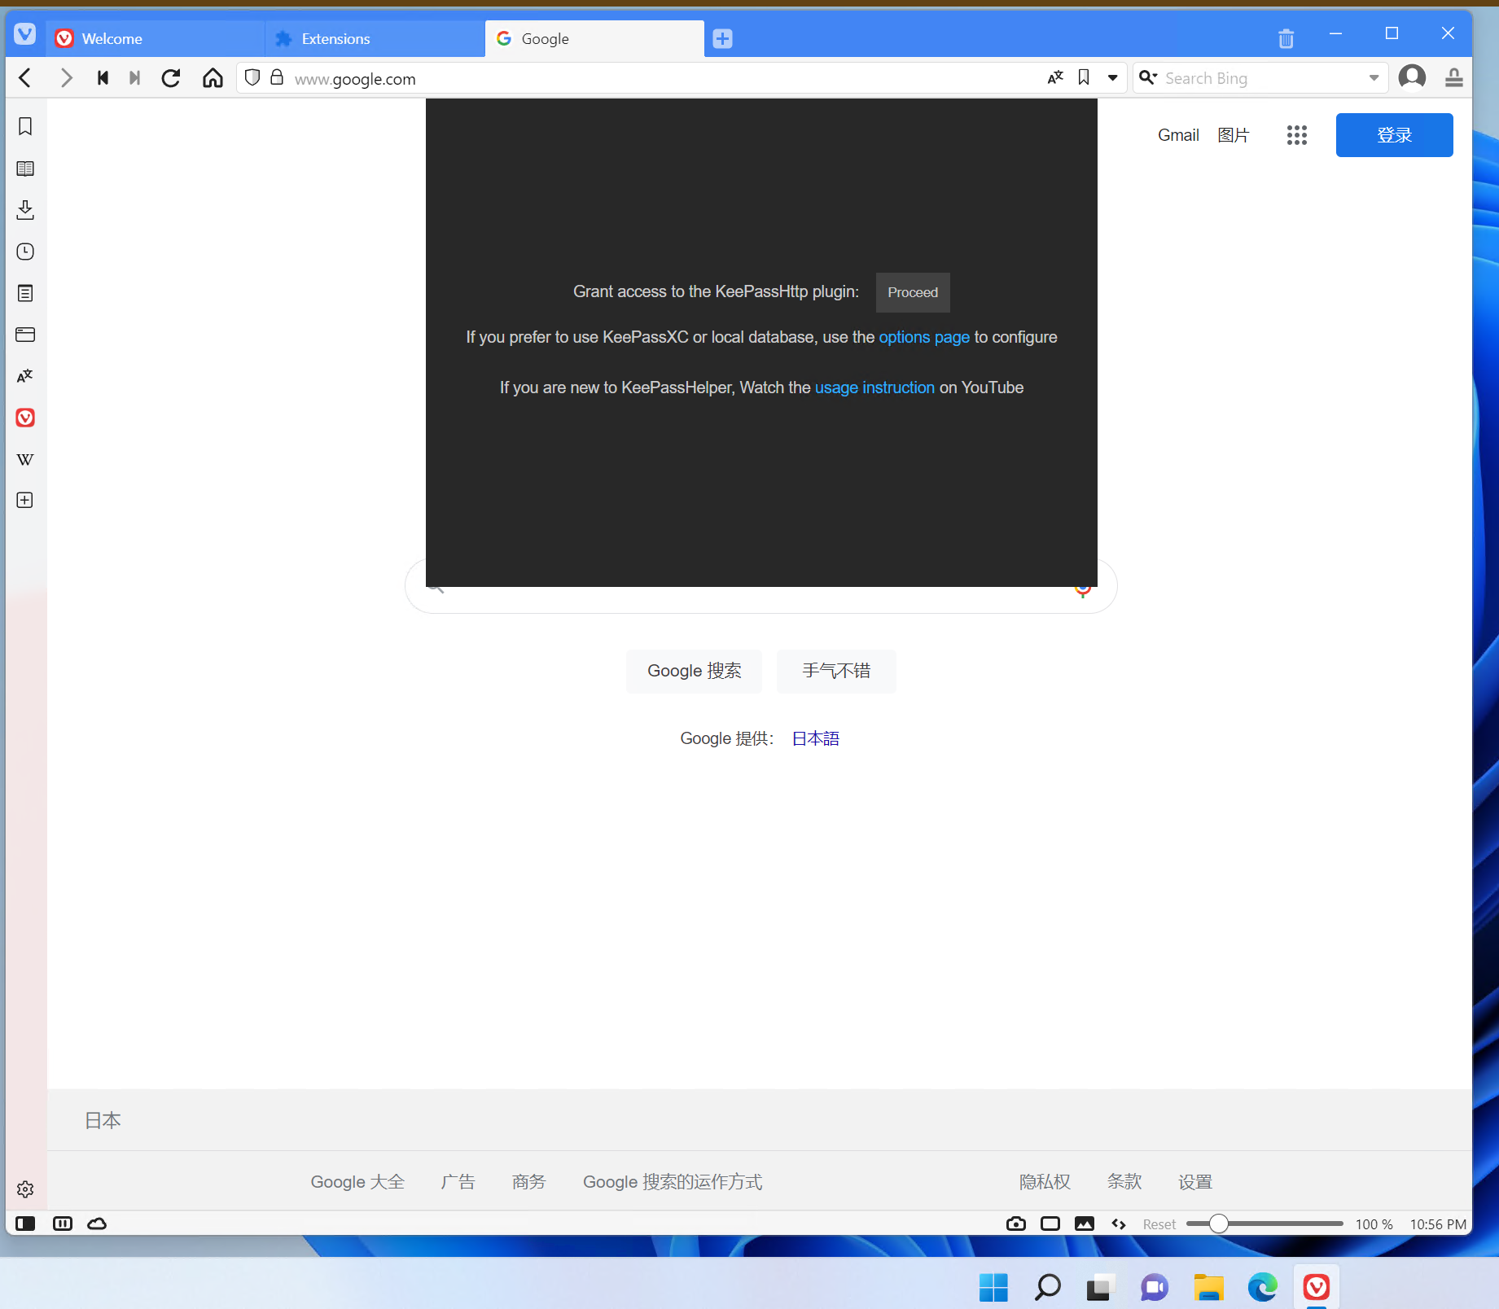Open the tracker blocker shield icon
This screenshot has width=1499, height=1309.
click(252, 77)
